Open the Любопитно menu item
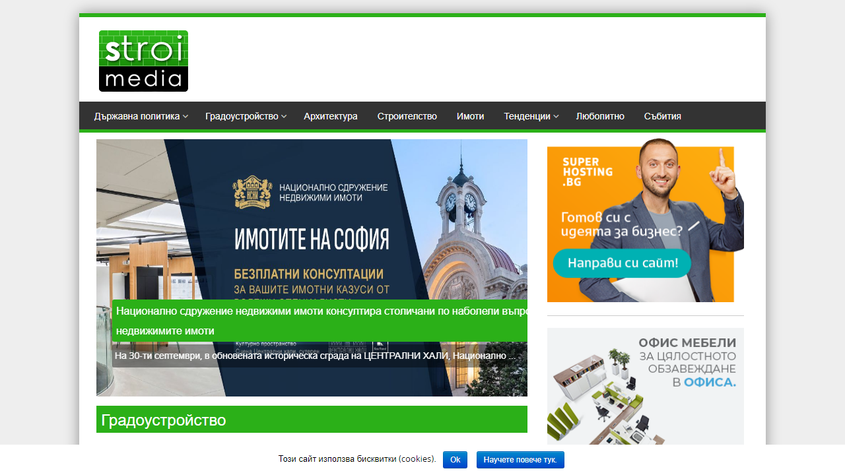845x475 pixels. point(600,115)
